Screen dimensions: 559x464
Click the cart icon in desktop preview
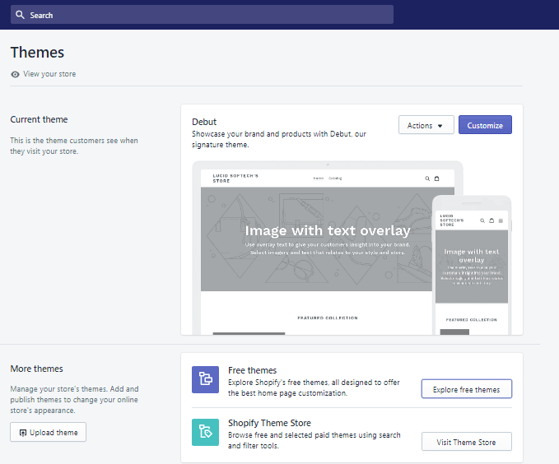point(436,179)
